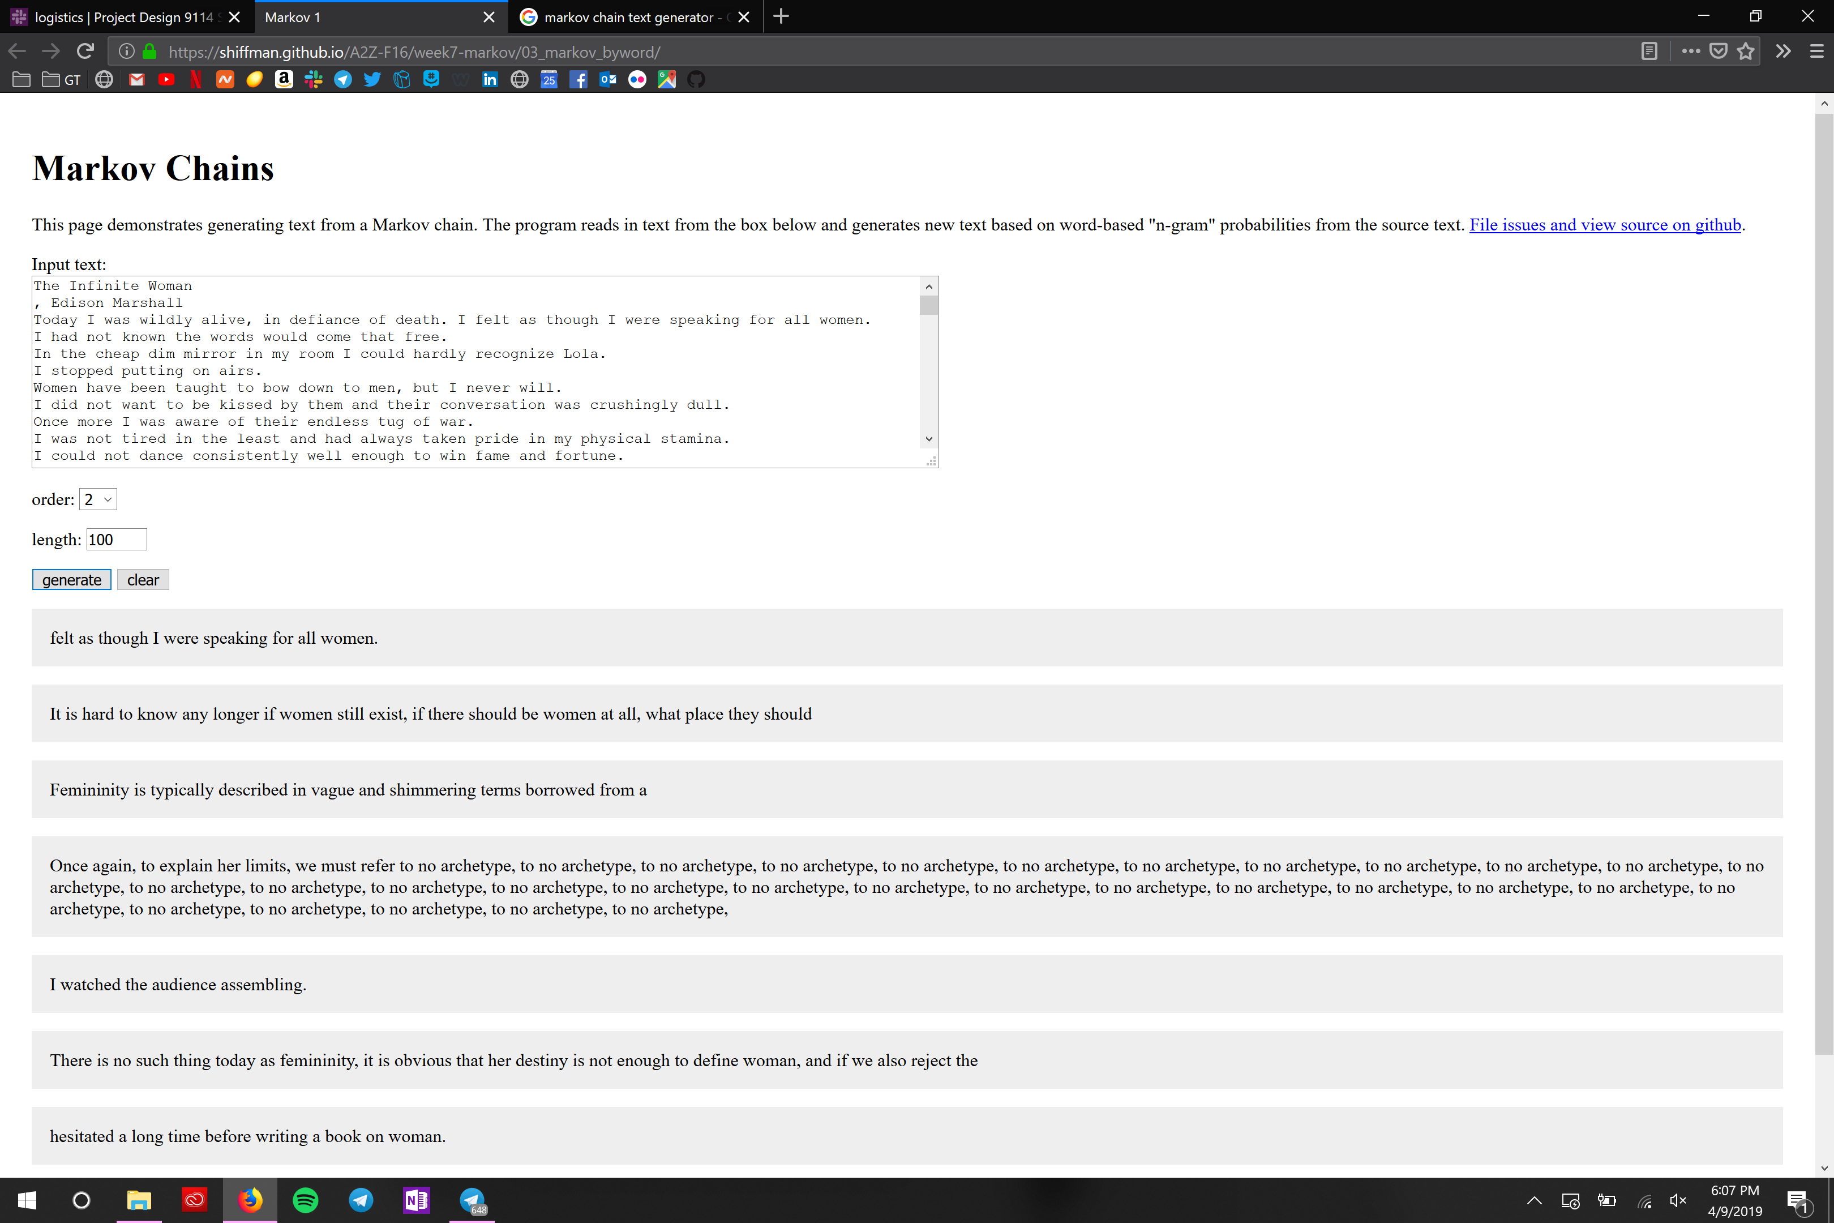
Task: Open the GitHub bookmark icon
Action: pyautogui.click(x=696, y=80)
